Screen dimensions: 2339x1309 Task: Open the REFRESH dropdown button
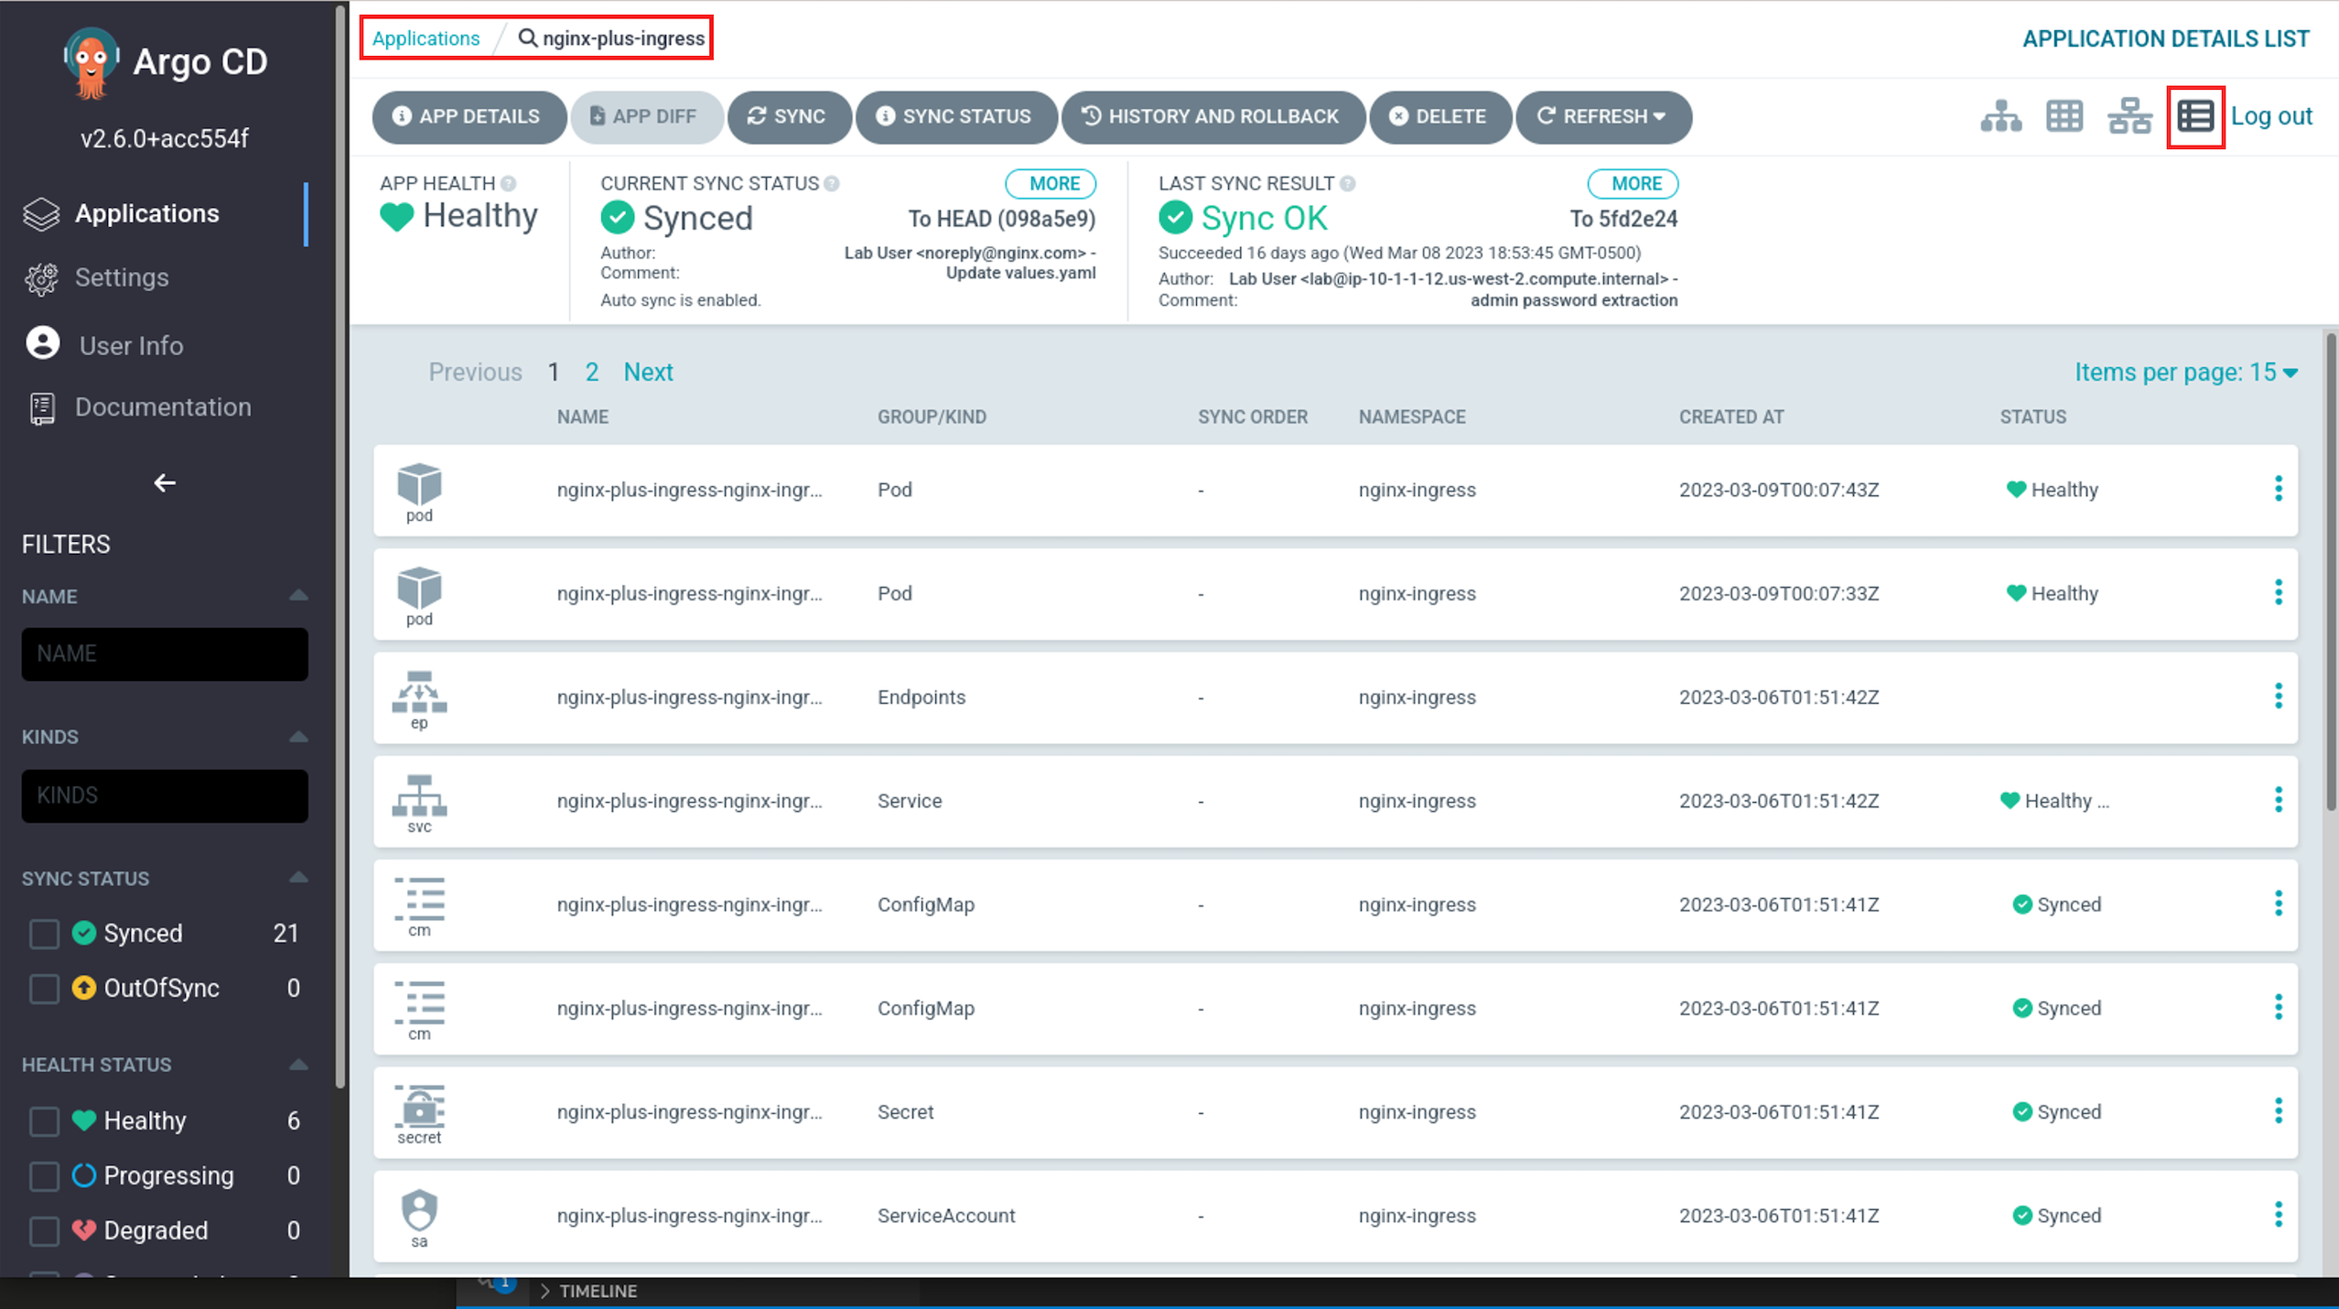pyautogui.click(x=1603, y=116)
